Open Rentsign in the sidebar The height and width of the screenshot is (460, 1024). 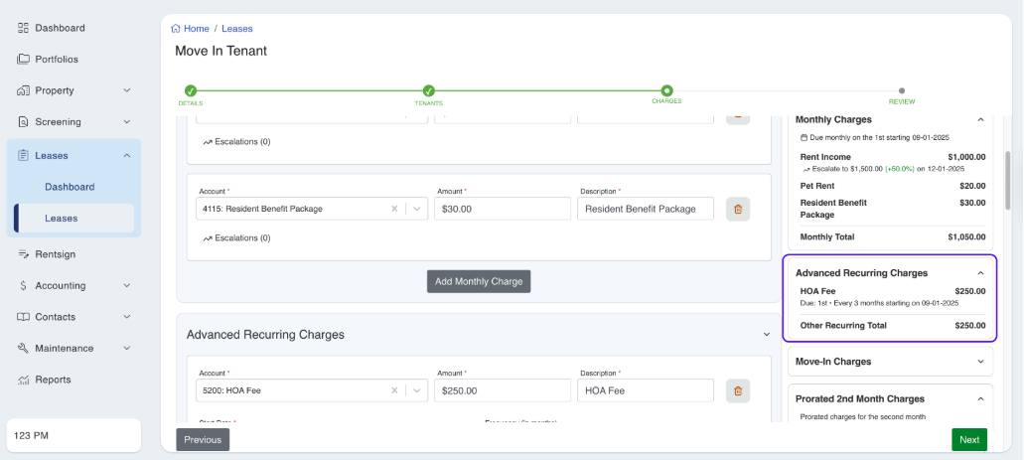(x=55, y=254)
